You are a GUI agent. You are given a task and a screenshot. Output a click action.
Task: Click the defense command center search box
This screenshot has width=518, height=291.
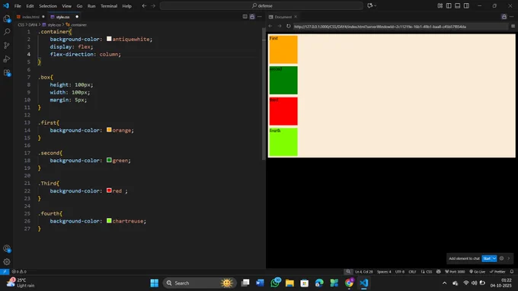(x=261, y=5)
